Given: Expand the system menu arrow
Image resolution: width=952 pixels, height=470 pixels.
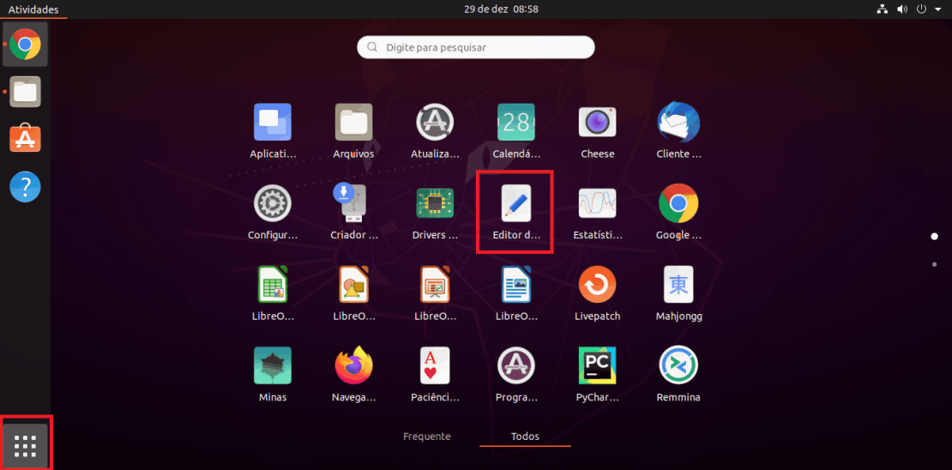Looking at the screenshot, I should click(937, 9).
